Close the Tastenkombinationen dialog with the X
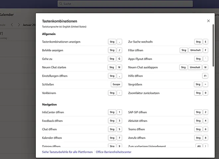 208,21
